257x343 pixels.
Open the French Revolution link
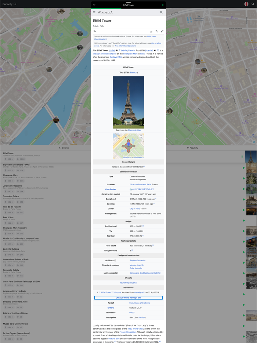pos(128,332)
